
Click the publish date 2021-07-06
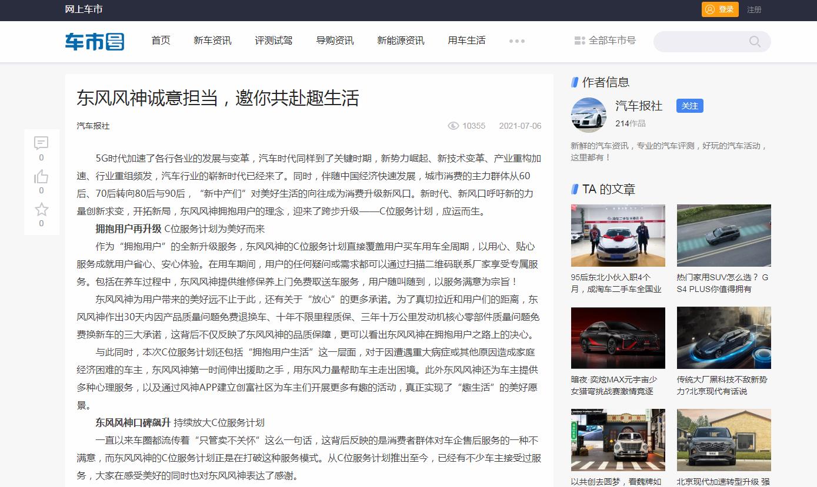click(520, 126)
